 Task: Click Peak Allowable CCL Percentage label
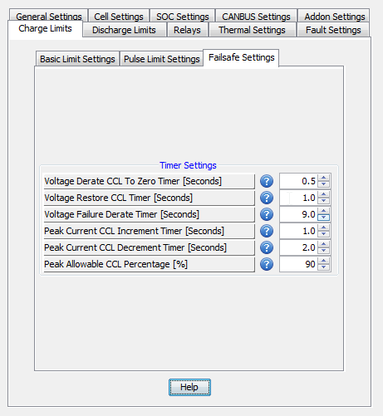point(149,264)
